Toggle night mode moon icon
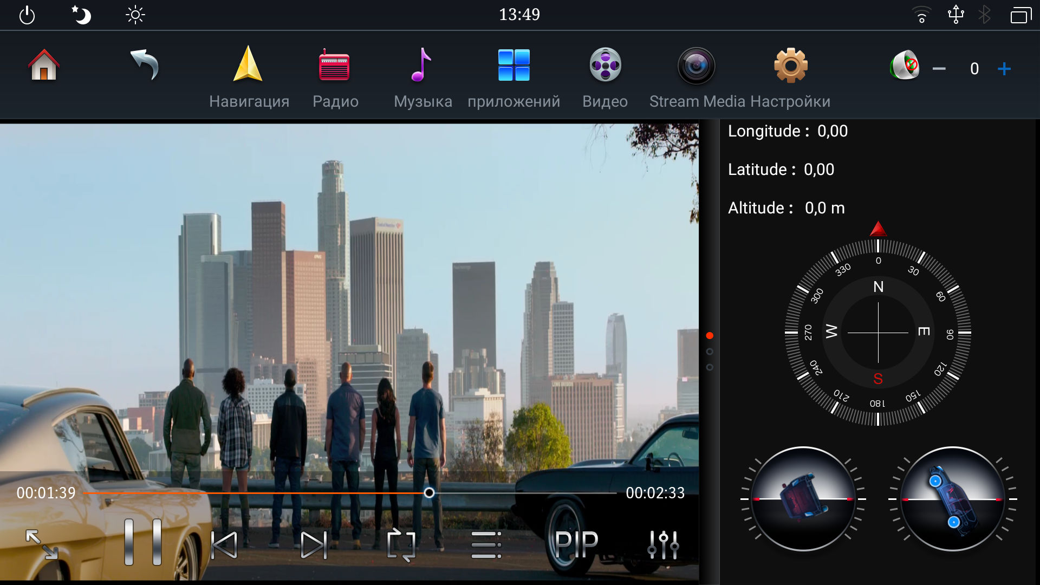Screen dimensions: 1040x585 point(81,15)
